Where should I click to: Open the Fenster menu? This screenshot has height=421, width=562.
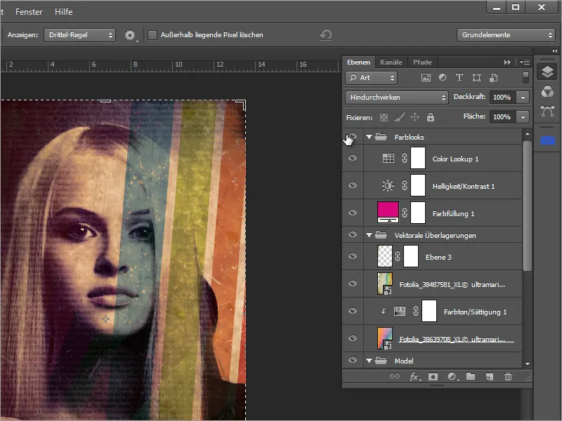tap(29, 12)
